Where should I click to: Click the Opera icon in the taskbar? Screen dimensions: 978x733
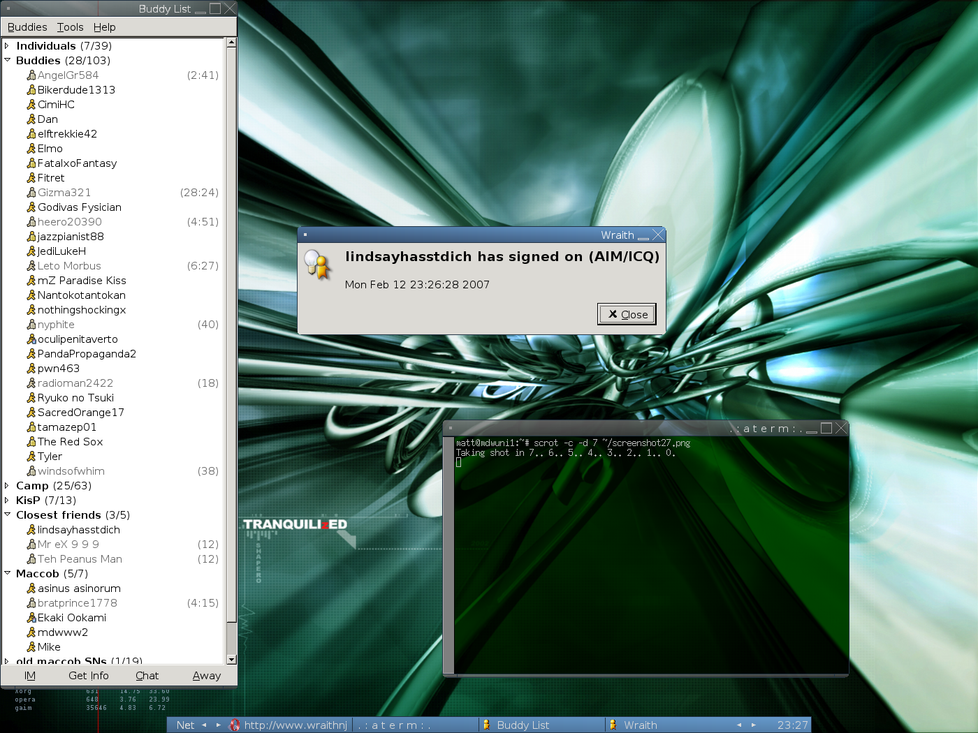tap(235, 725)
